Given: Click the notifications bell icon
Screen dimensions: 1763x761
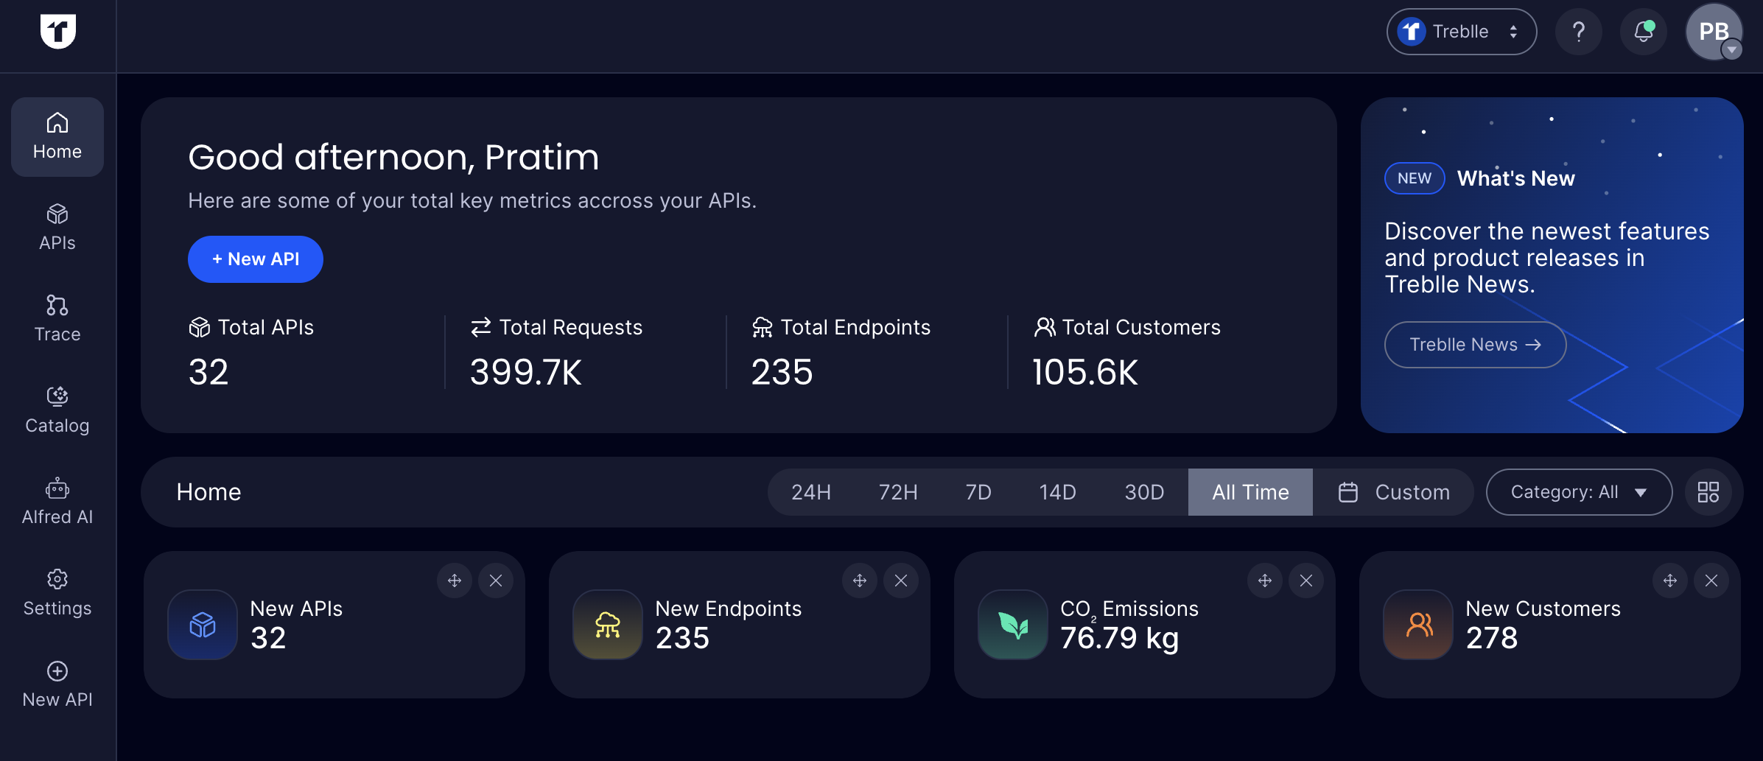Looking at the screenshot, I should click(x=1643, y=32).
